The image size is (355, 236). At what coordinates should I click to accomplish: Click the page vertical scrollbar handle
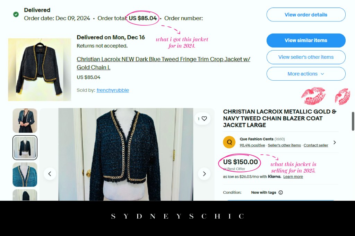(353, 121)
